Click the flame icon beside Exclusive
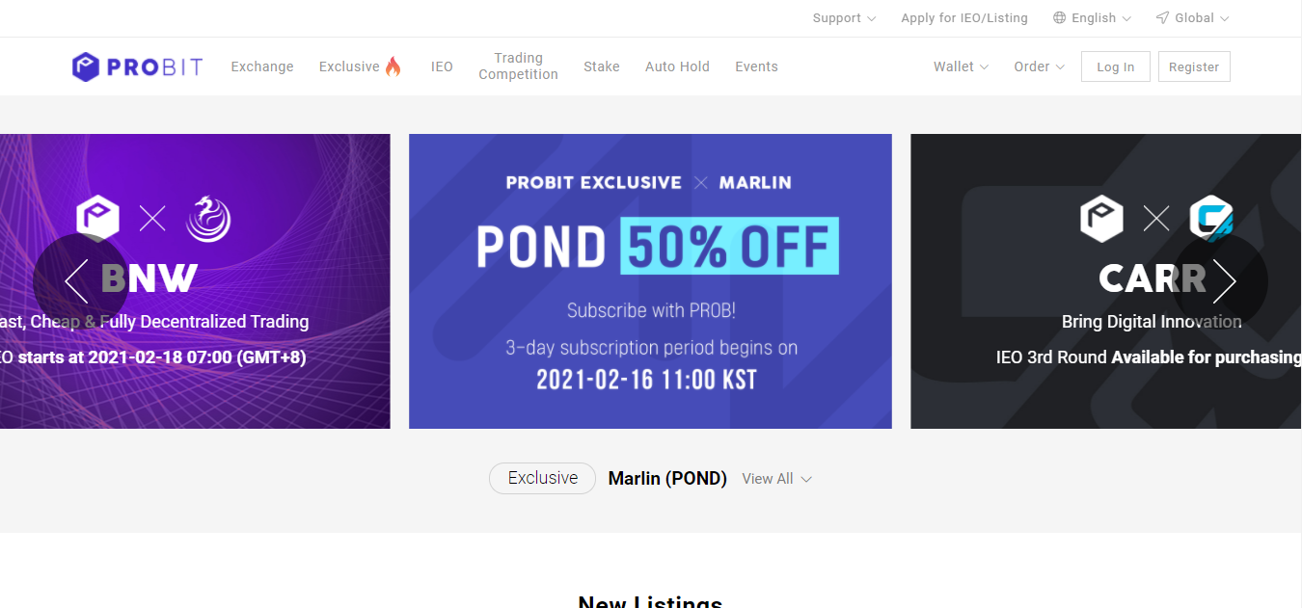The height and width of the screenshot is (608, 1302). coord(393,66)
